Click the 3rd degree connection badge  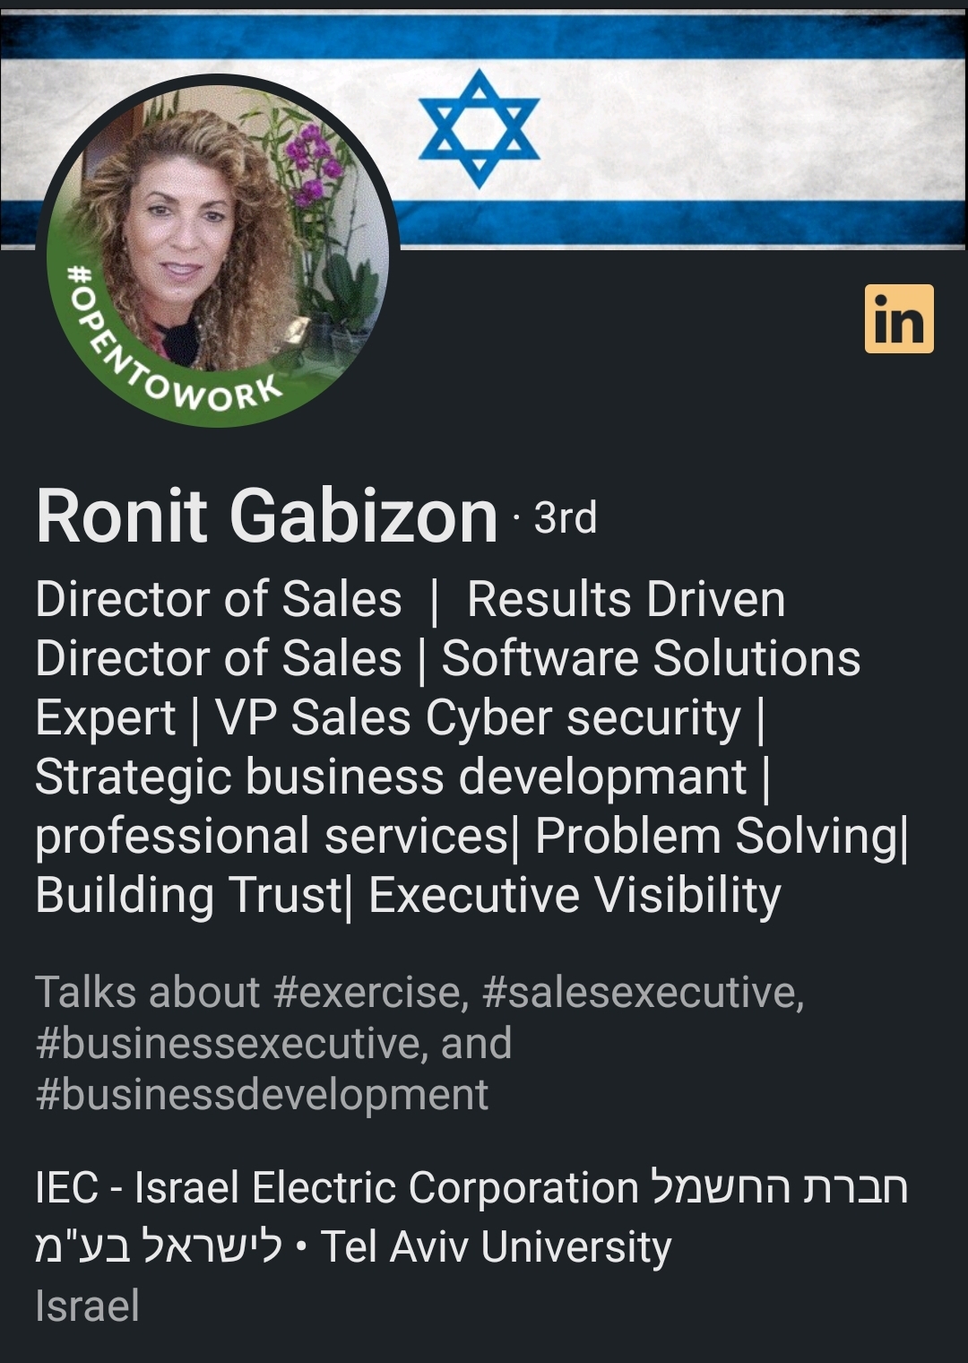565,518
